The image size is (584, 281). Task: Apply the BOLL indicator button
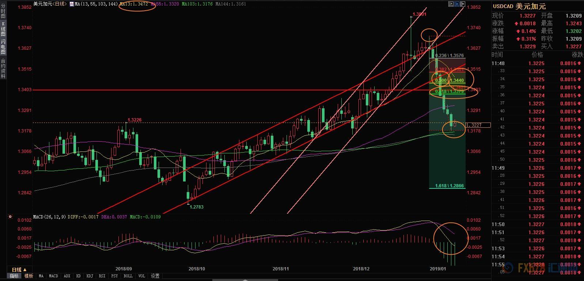tap(128, 276)
